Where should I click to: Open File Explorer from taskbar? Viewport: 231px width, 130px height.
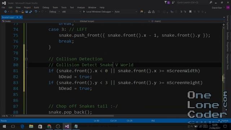(31, 126)
